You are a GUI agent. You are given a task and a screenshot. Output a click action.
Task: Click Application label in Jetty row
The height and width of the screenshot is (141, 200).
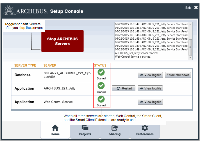(x=24, y=88)
